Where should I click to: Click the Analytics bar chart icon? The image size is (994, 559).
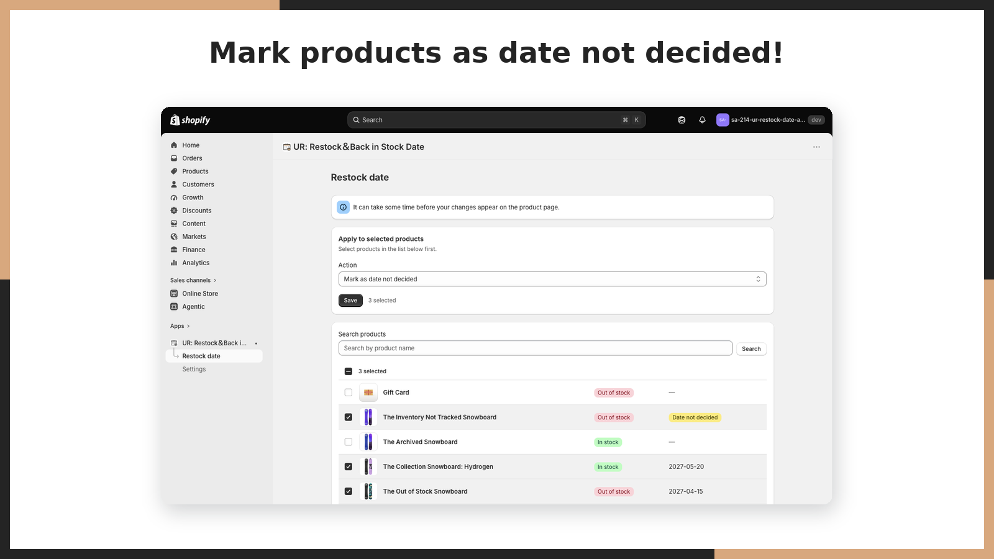click(174, 263)
